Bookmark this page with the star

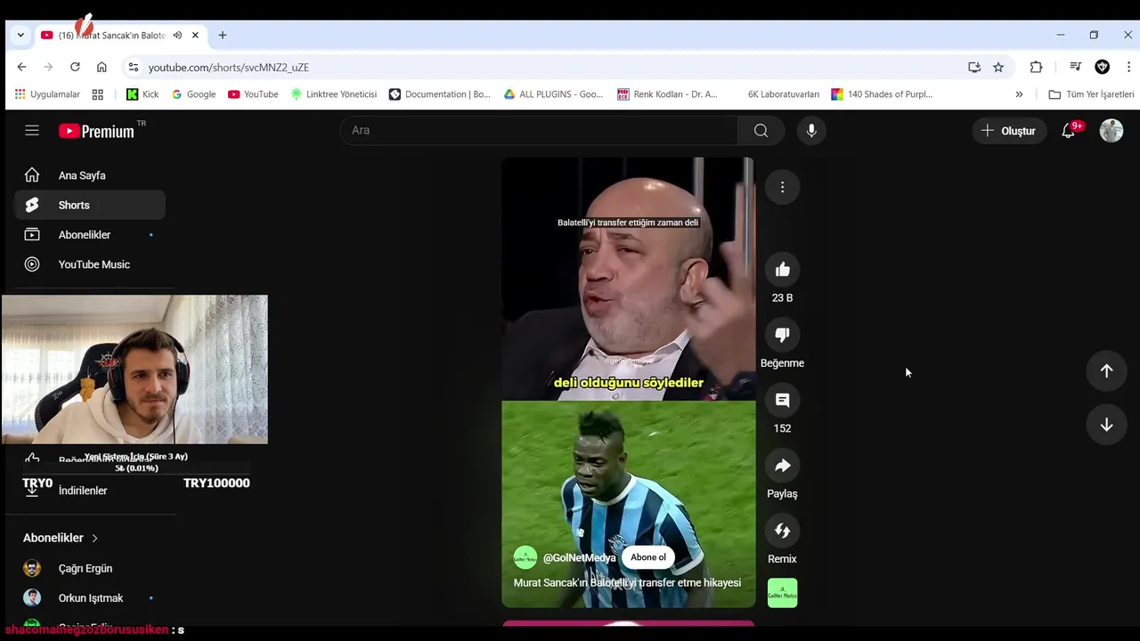pos(998,67)
